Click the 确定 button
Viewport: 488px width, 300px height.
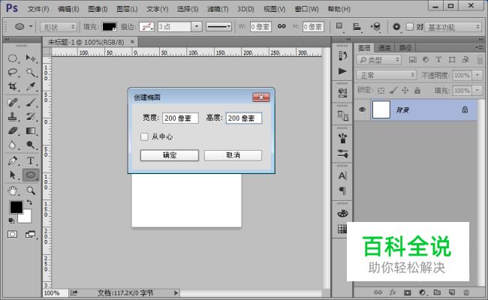169,155
